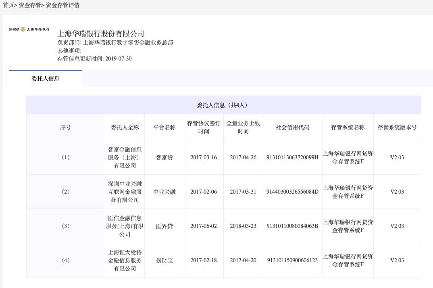Click the 平台名称 column header

coord(164,127)
